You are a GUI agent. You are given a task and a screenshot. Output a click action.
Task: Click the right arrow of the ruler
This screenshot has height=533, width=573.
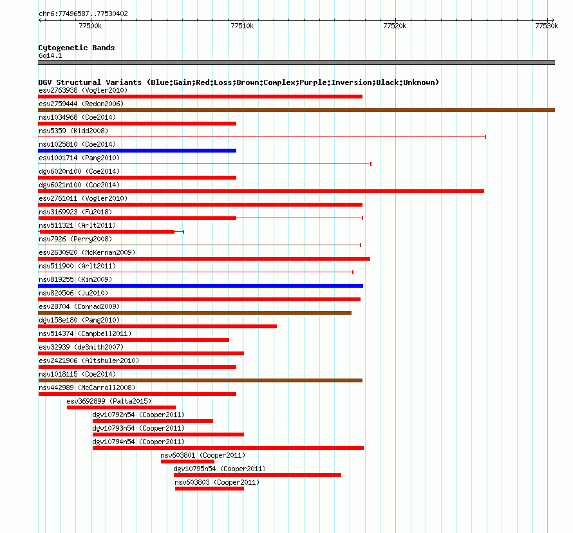point(552,21)
